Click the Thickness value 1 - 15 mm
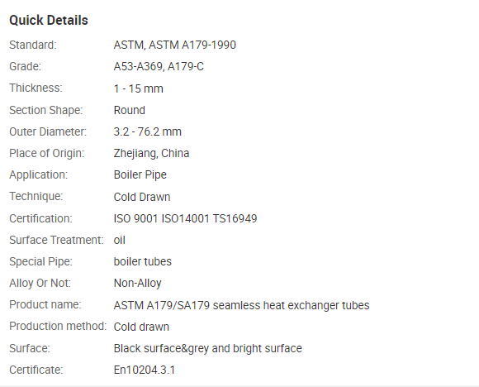This screenshot has width=479, height=387. click(139, 88)
